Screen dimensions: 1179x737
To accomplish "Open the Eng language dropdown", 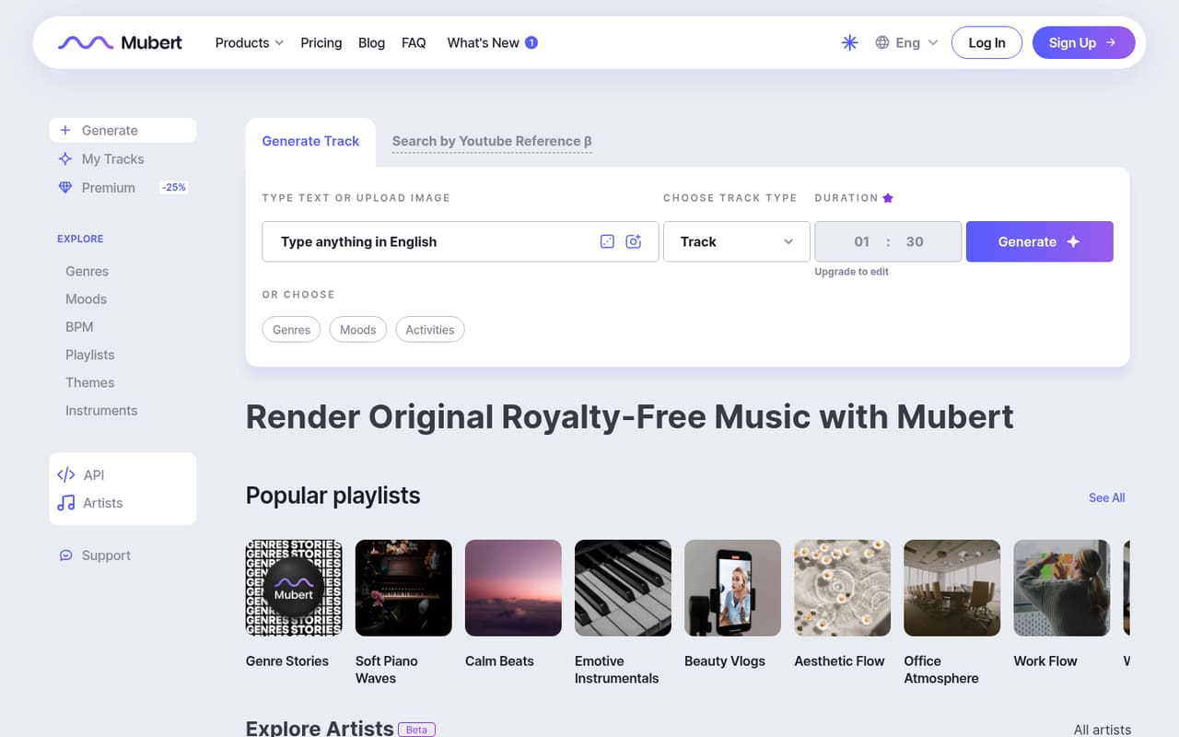I will 907,42.
